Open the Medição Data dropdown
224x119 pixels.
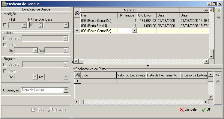(x=66, y=25)
